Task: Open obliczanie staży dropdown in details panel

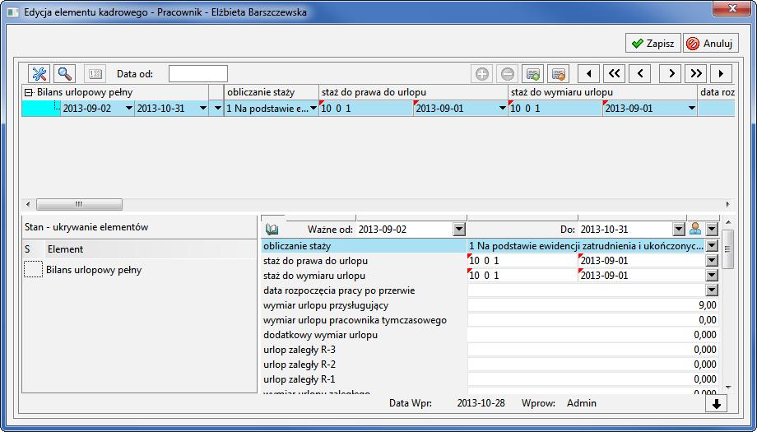Action: click(x=712, y=246)
